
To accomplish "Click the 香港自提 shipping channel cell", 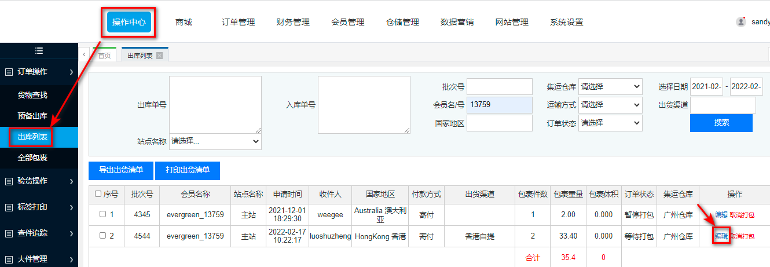I will pos(481,236).
